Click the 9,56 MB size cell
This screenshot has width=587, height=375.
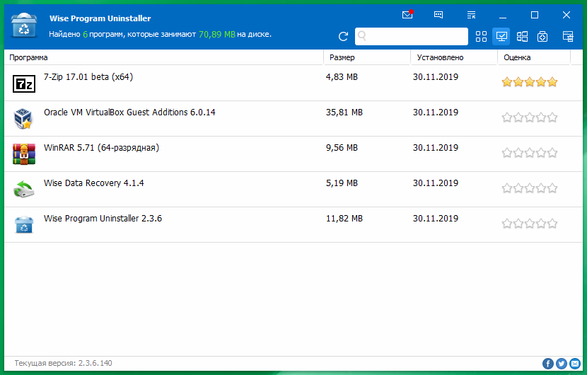[x=342, y=148]
